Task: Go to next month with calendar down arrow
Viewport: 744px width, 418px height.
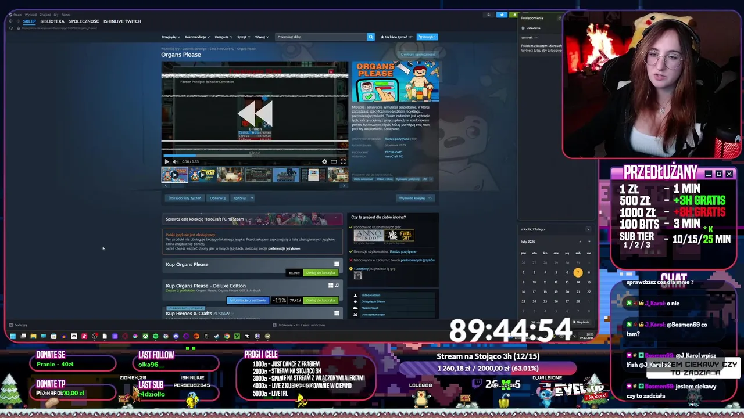Action: point(588,242)
